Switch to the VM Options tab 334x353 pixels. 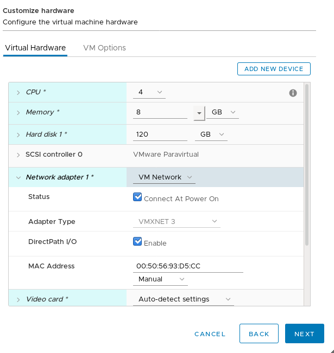(x=104, y=48)
